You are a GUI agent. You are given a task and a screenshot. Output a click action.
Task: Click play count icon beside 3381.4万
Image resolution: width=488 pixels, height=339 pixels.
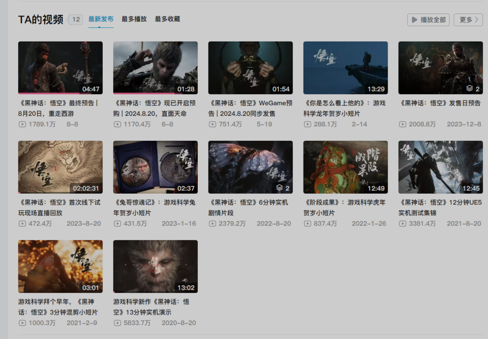point(403,224)
